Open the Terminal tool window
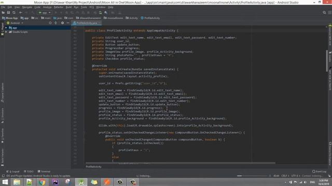Viewport: 332px width, 186px height. [x=44, y=172]
